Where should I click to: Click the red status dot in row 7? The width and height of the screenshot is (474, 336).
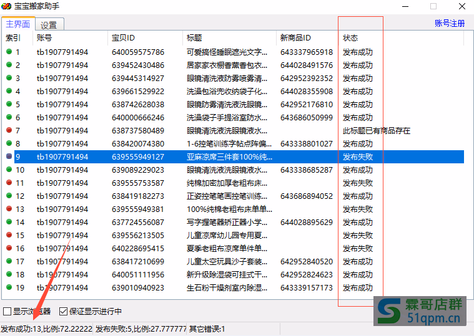[x=9, y=130]
